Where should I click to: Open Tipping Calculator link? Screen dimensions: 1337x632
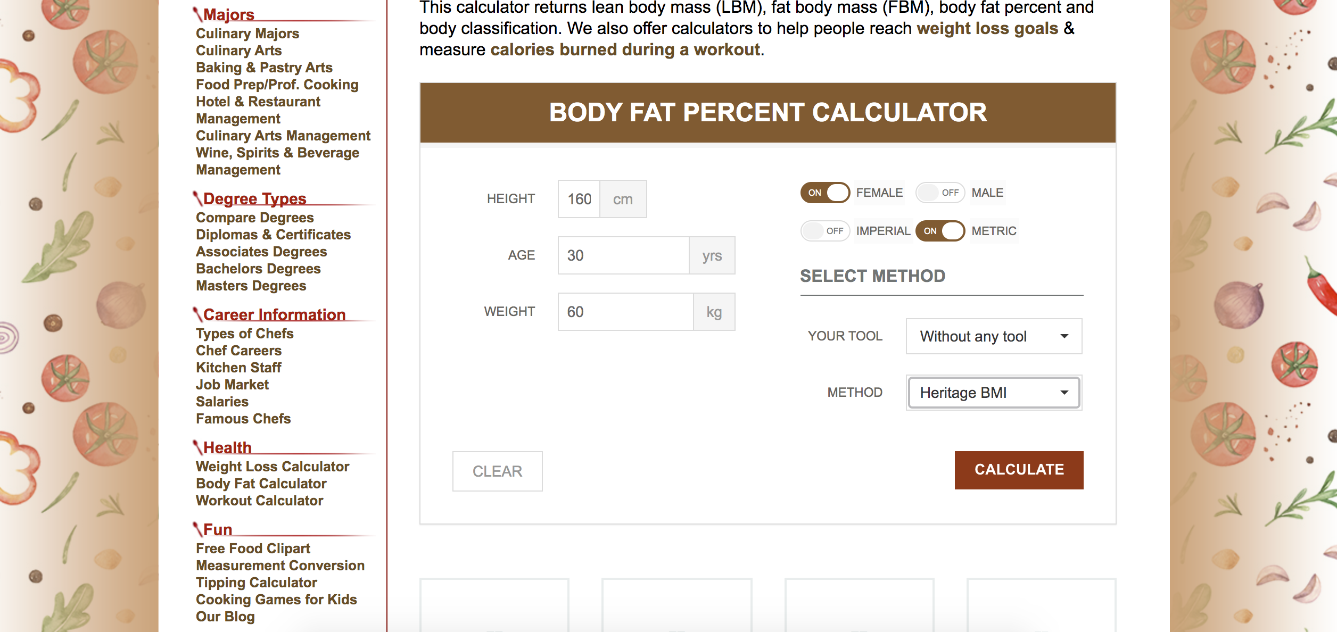tap(256, 583)
